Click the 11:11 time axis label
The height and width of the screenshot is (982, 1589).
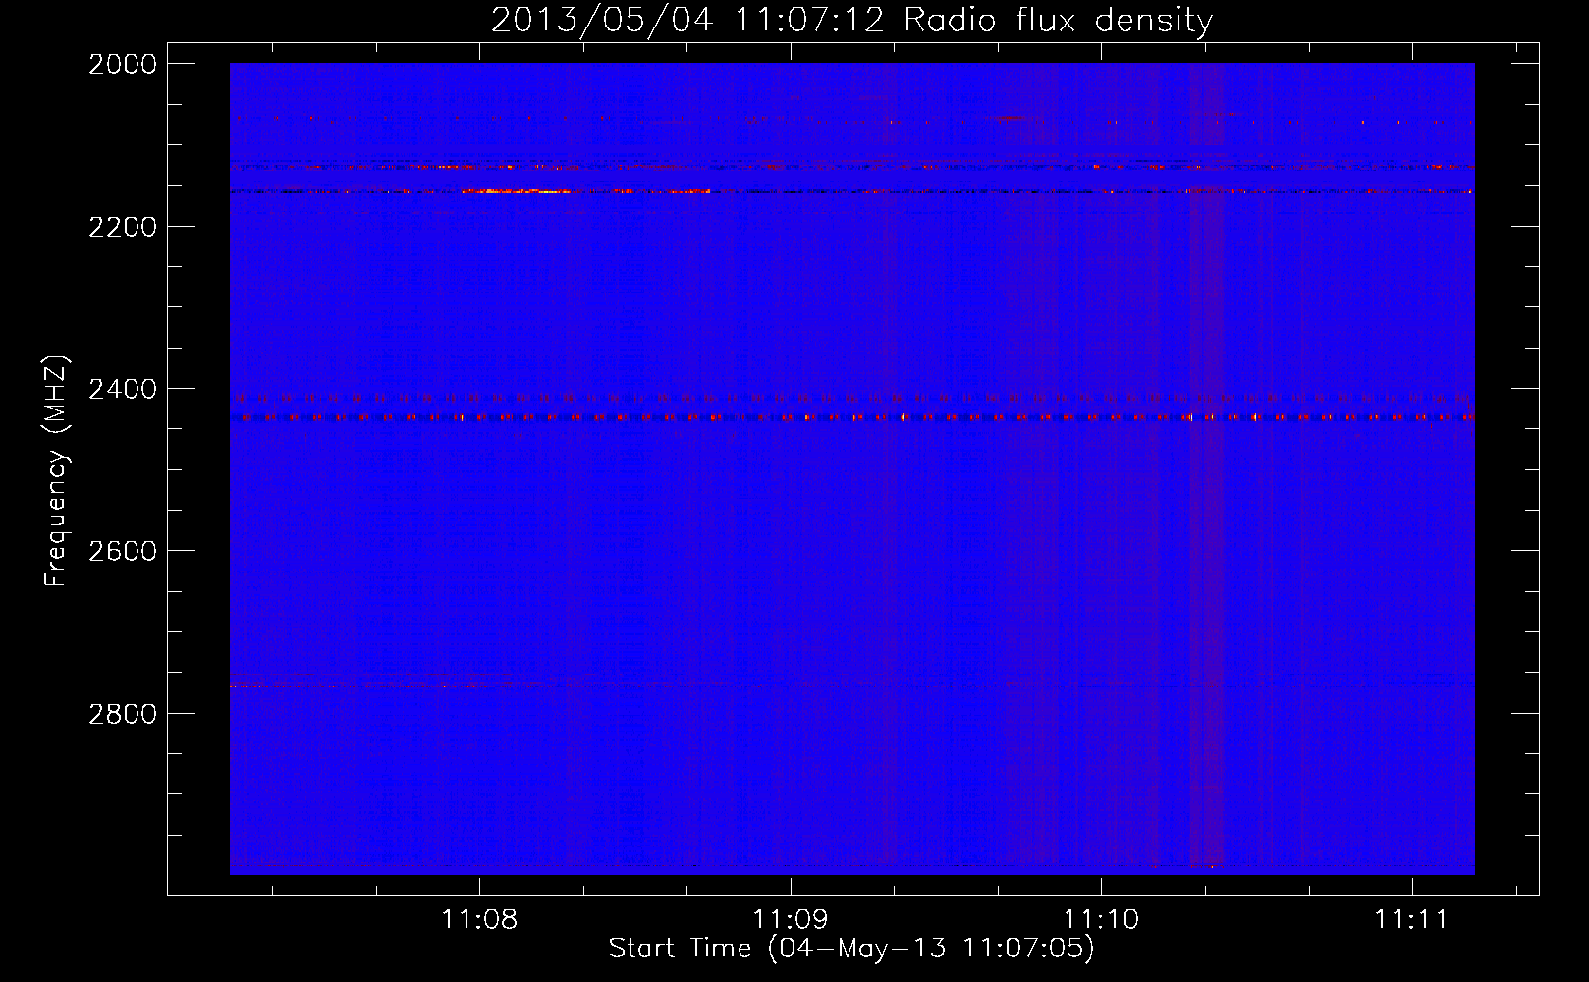coord(1411,920)
